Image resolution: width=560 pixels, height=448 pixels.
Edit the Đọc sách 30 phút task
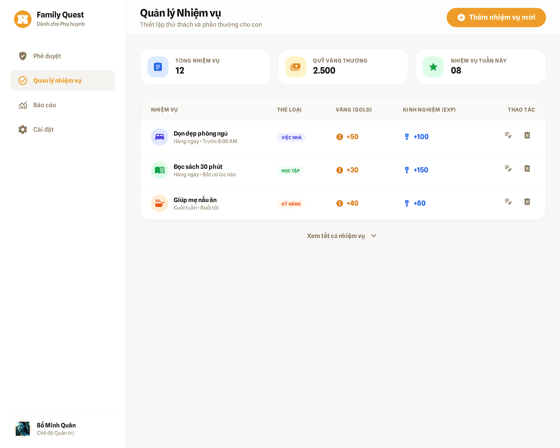[x=508, y=168]
